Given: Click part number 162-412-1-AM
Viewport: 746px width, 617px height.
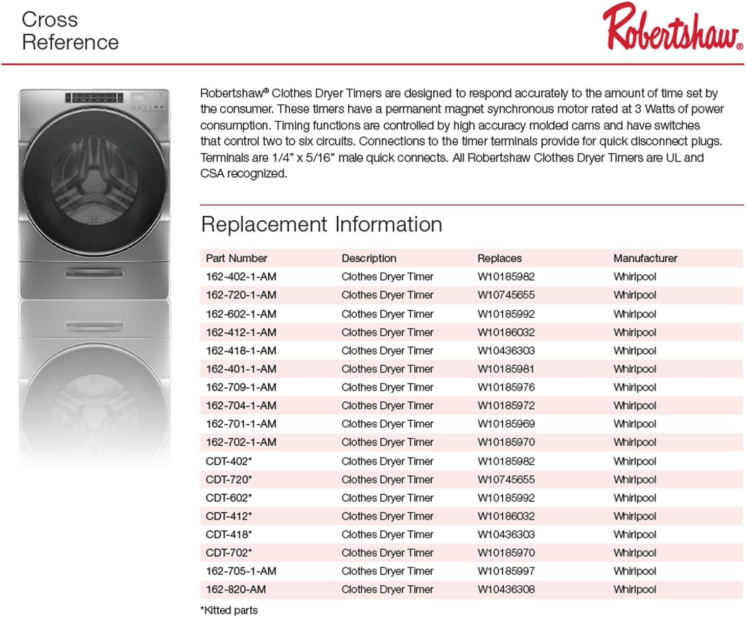Looking at the screenshot, I should pos(241,332).
